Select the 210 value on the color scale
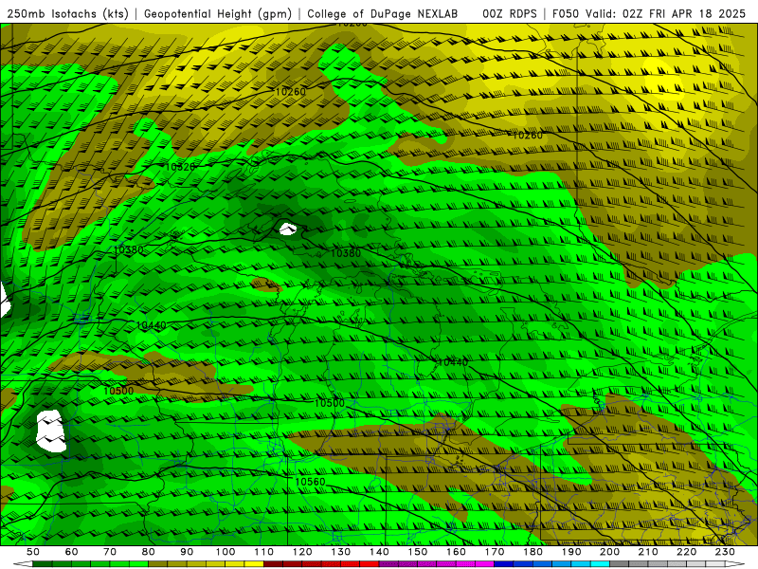The width and height of the screenshot is (758, 569). tap(648, 552)
